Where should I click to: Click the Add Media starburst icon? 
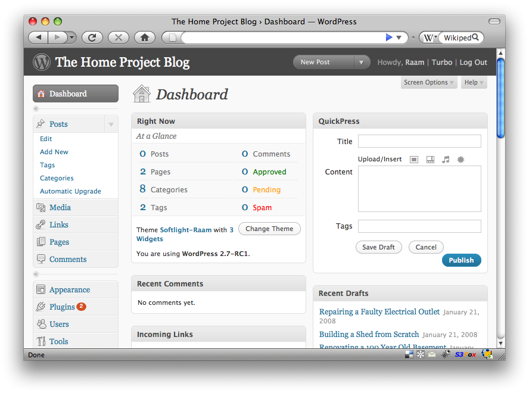click(460, 160)
